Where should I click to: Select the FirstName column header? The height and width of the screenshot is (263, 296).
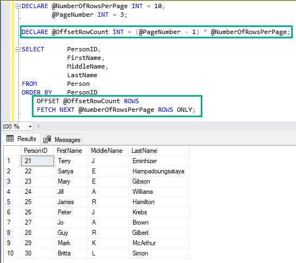(71, 151)
